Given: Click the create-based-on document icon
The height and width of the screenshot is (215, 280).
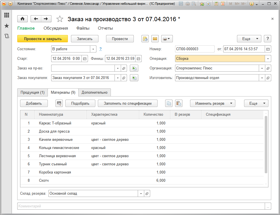Looking at the screenshot, I should (x=145, y=39).
